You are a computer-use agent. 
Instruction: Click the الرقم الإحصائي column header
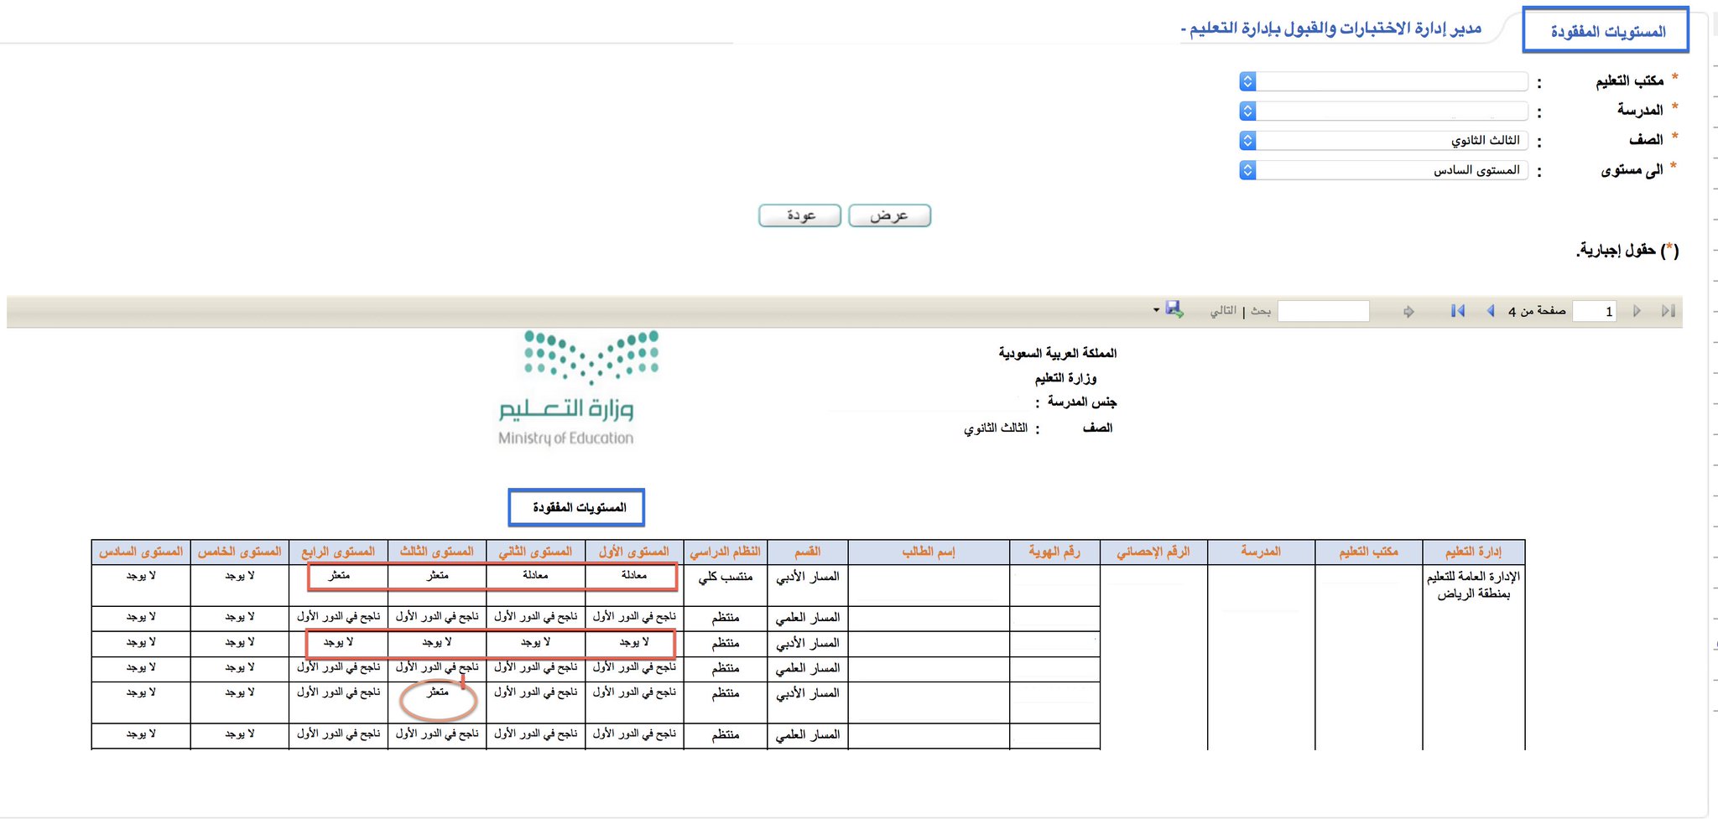1154,552
